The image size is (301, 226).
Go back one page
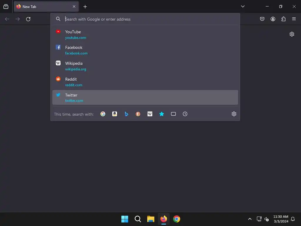7,19
